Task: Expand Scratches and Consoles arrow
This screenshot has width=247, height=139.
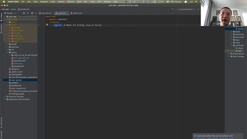Action: pyautogui.click(x=5, y=100)
